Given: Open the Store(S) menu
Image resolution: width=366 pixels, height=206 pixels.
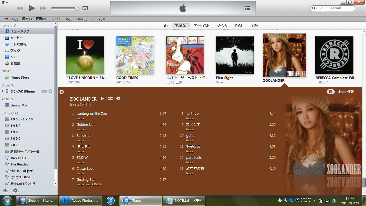Looking at the screenshot, I should click(82, 19).
